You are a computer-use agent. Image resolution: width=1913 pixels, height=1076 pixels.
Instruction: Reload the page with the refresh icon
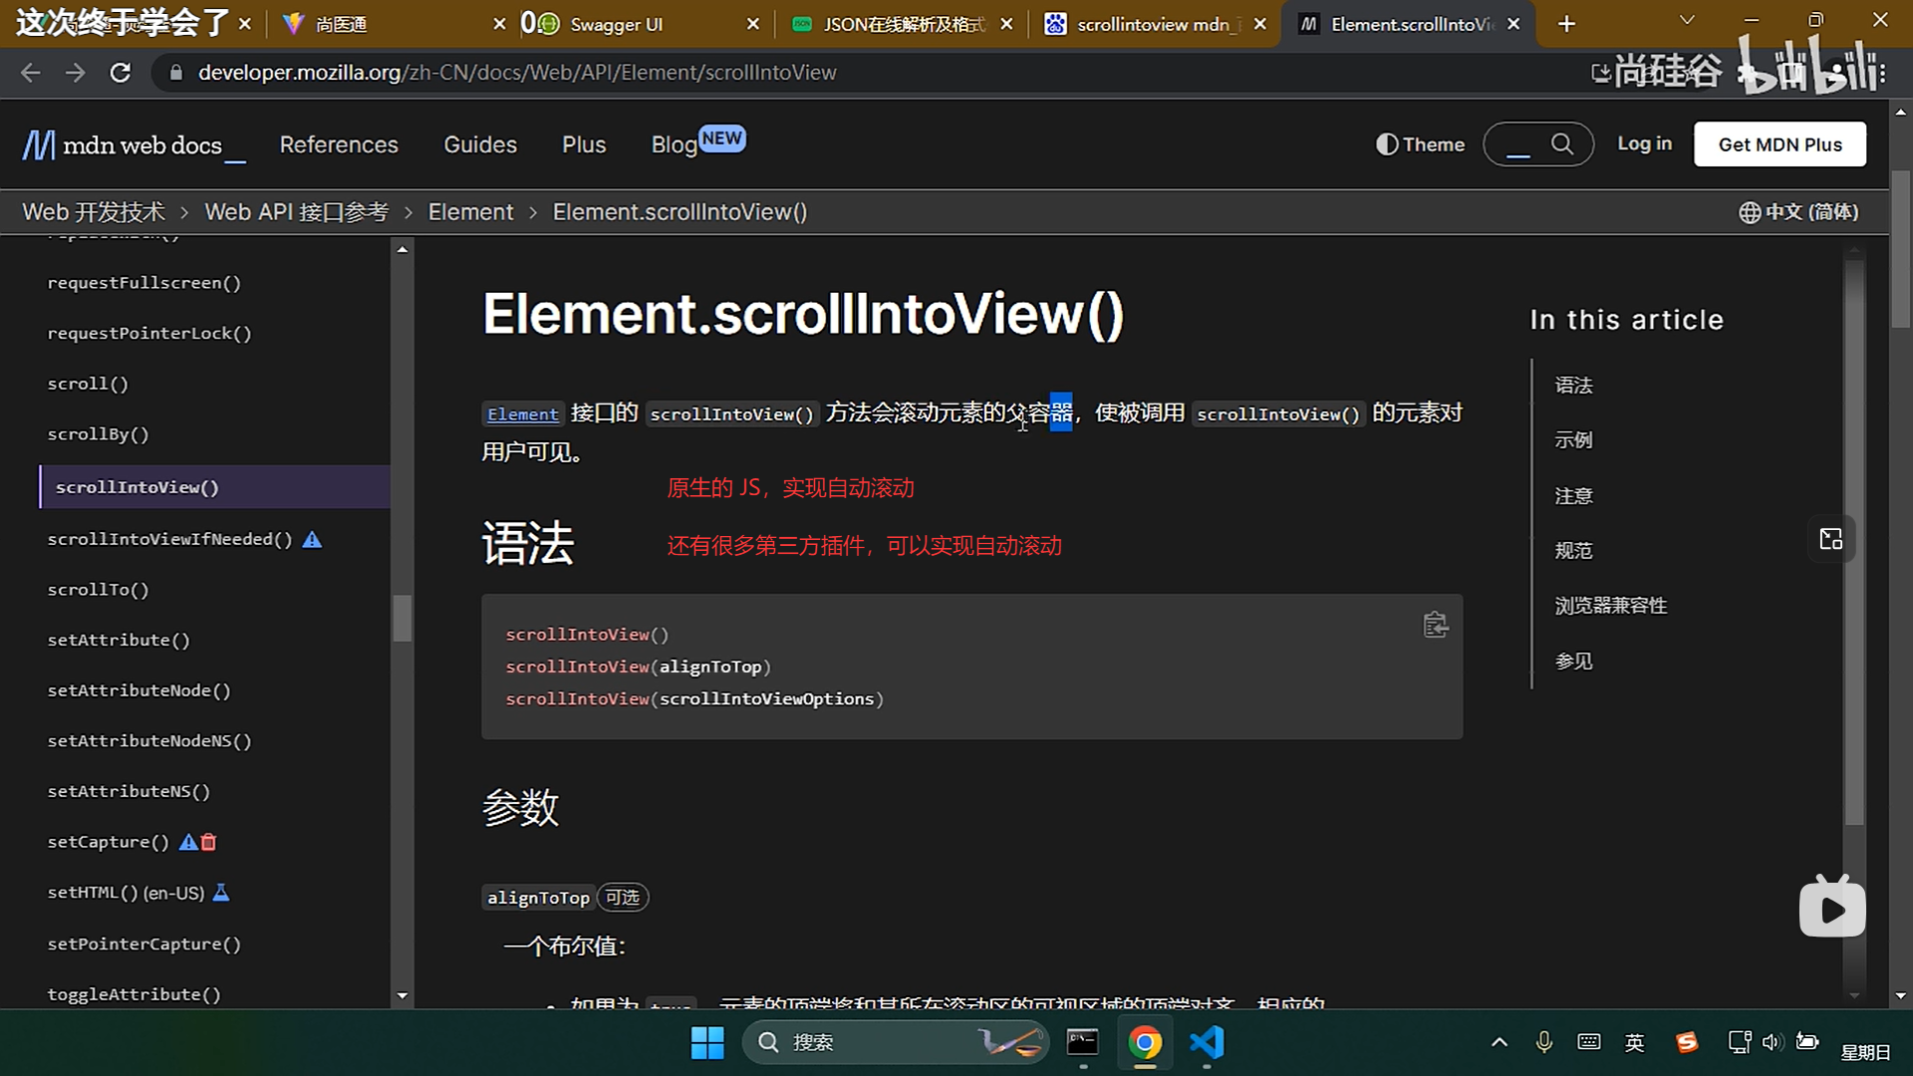[120, 72]
